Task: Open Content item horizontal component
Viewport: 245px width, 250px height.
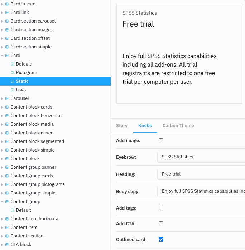Action: pyautogui.click(x=35, y=219)
